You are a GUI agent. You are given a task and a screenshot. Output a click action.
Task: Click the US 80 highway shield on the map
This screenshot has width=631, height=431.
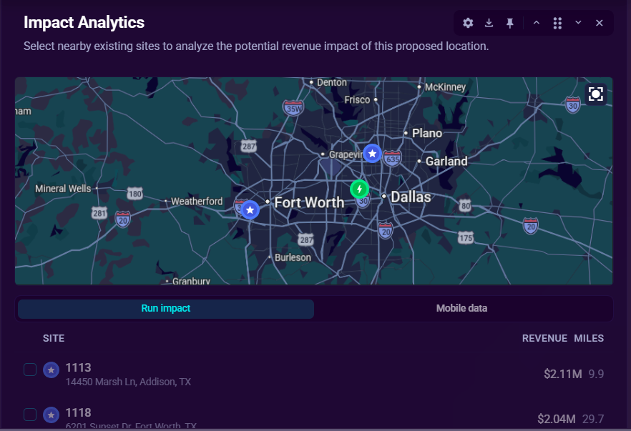[x=465, y=205]
